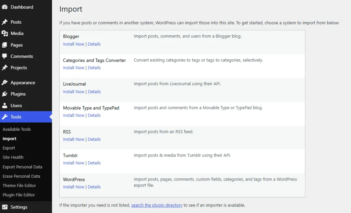Open Export submenu item

(9, 148)
